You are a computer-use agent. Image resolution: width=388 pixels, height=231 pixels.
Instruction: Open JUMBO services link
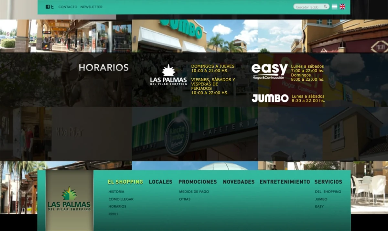(321, 199)
